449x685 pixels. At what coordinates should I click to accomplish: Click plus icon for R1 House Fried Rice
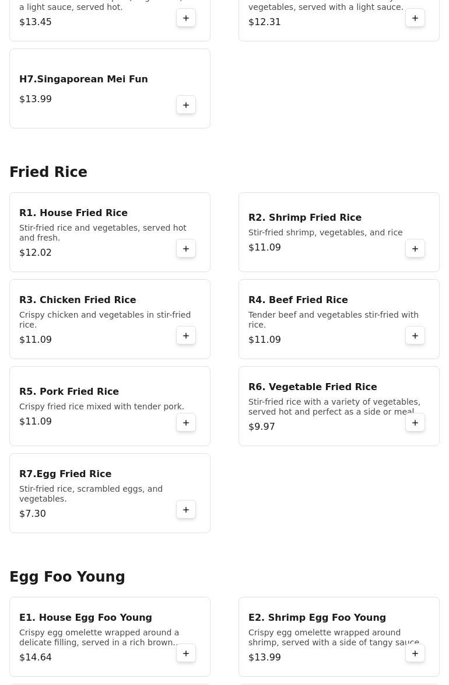pos(186,249)
